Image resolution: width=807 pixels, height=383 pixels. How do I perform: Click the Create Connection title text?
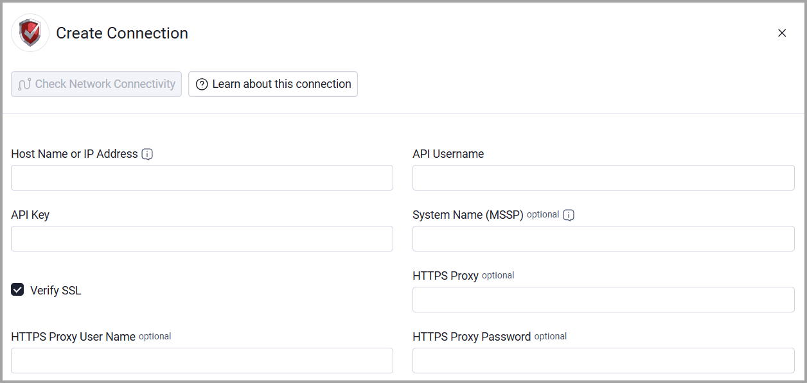[x=122, y=33]
